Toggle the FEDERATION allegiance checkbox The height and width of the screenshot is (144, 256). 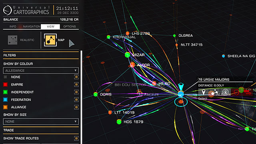click(76, 100)
